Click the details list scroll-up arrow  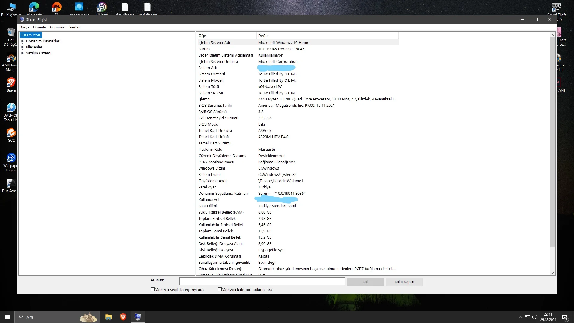click(552, 35)
